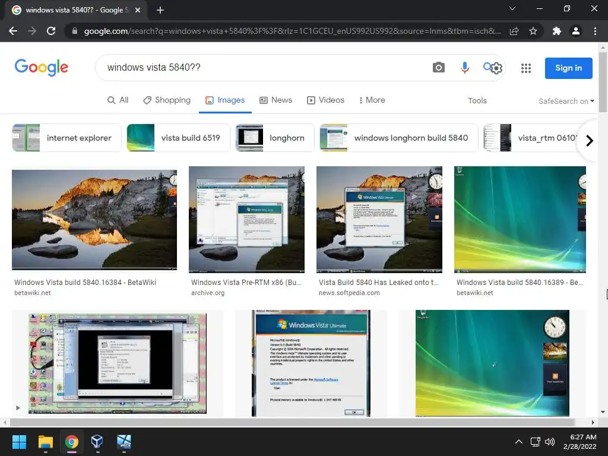The height and width of the screenshot is (456, 608).
Task: Open Chrome's three-dot menu
Action: tap(595, 31)
